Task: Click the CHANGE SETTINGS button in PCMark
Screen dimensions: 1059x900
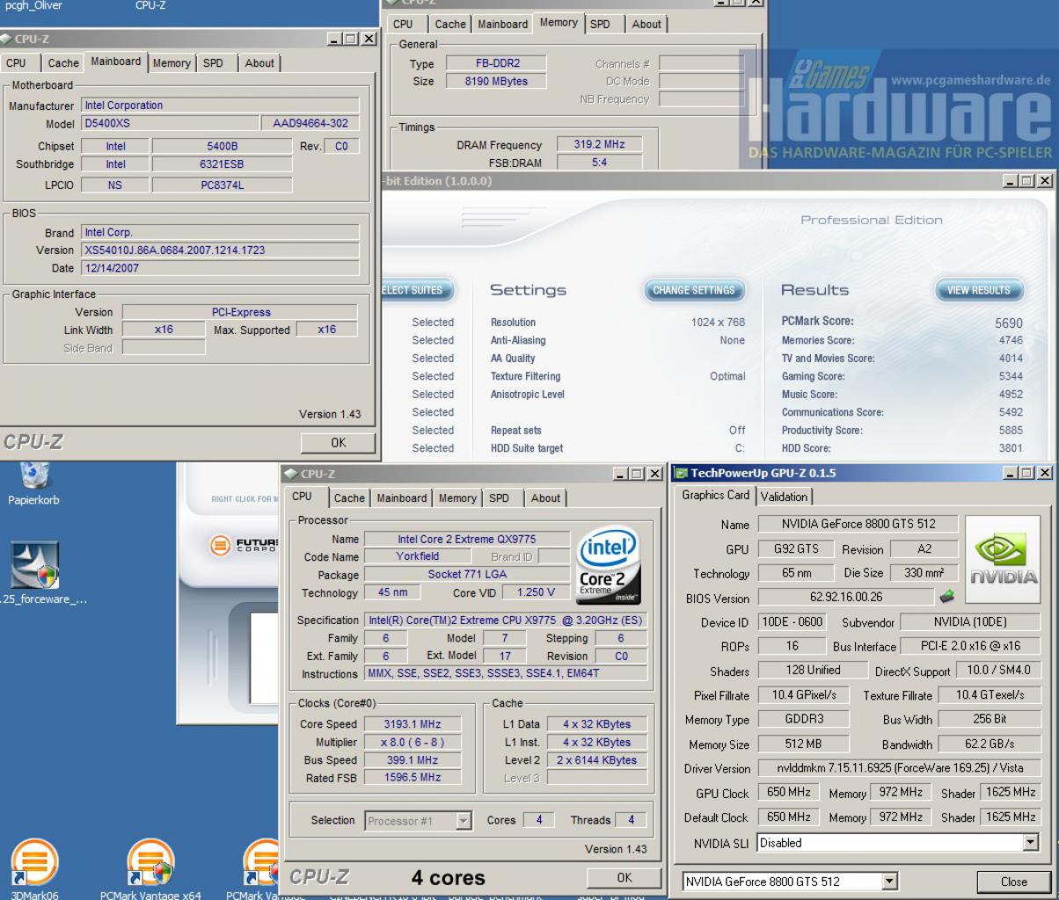Action: [x=694, y=290]
